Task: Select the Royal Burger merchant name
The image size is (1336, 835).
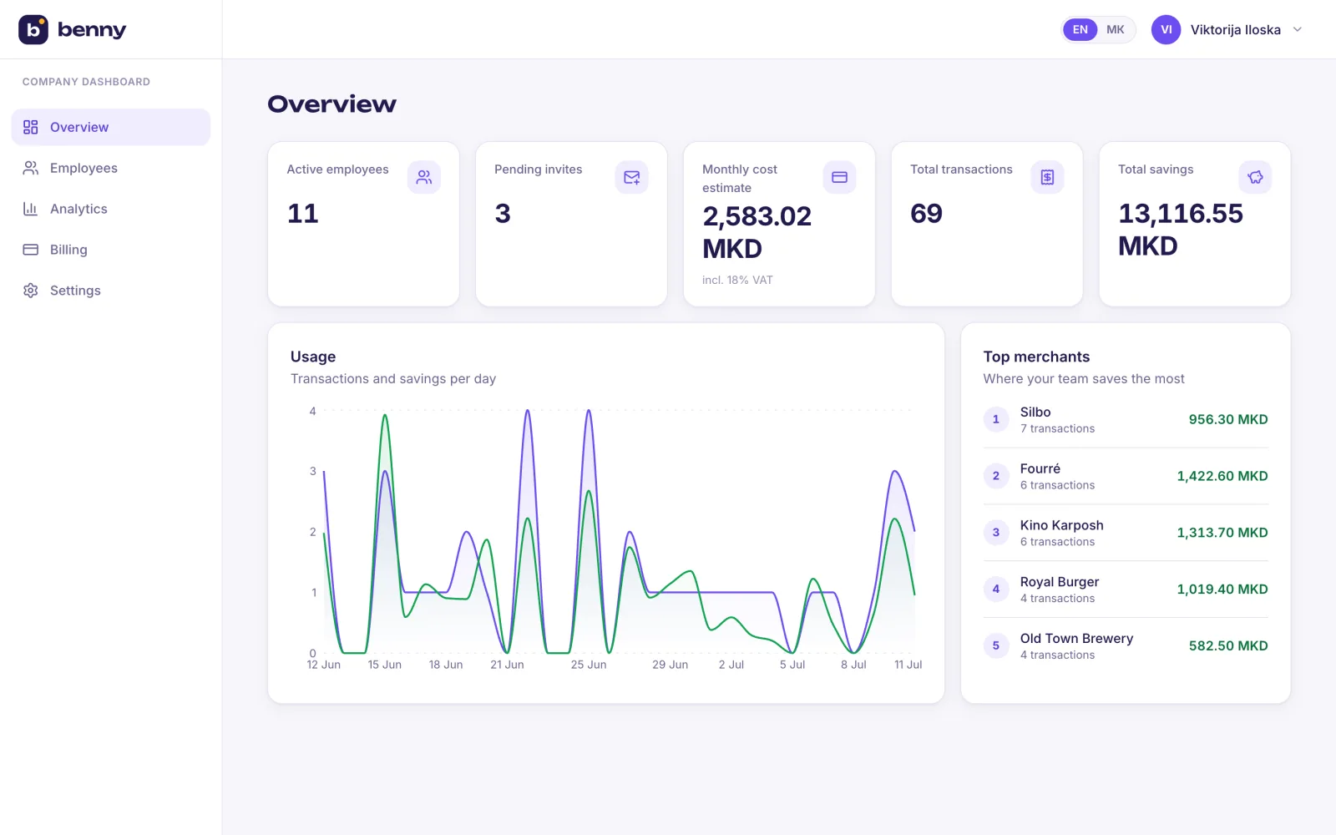Action: [1059, 582]
